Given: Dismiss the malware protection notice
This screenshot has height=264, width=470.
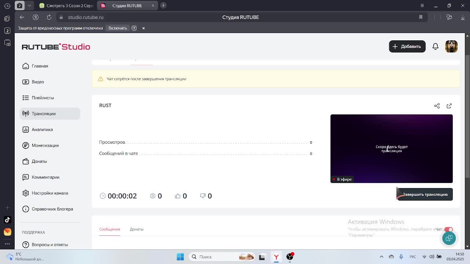Looking at the screenshot, I should (144, 28).
